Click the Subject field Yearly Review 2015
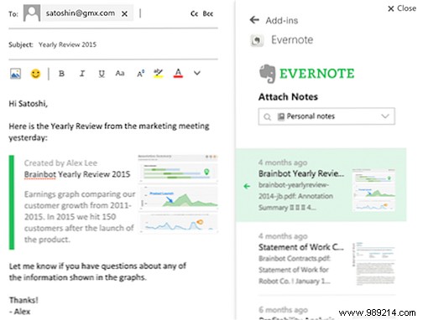 point(67,44)
